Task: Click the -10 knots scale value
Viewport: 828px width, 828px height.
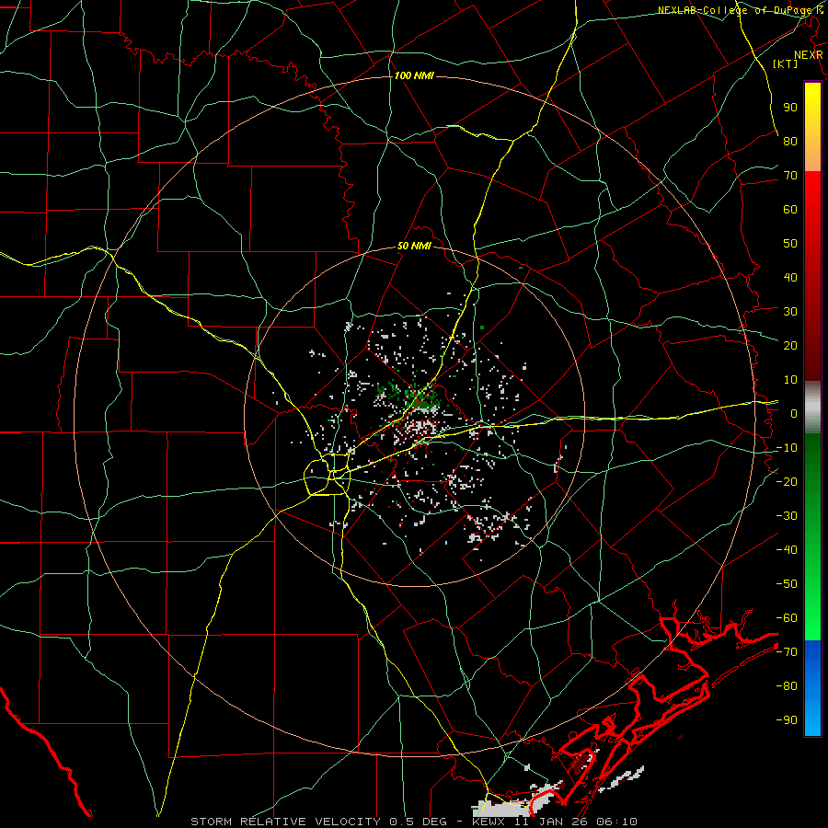Action: (x=787, y=448)
